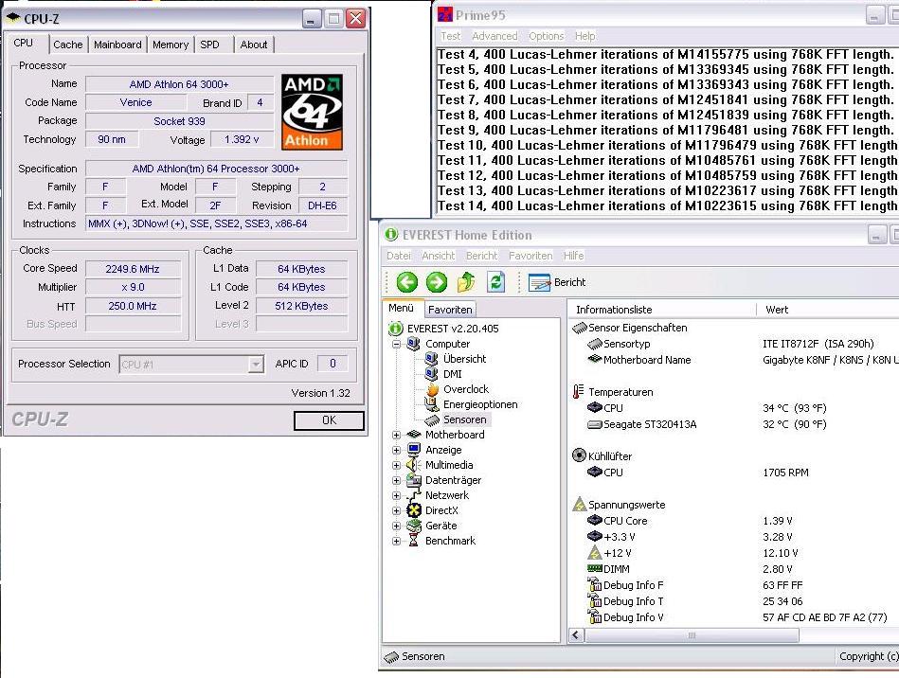Click the APIC ID field
Image resolution: width=899 pixels, height=678 pixels.
tap(333, 364)
